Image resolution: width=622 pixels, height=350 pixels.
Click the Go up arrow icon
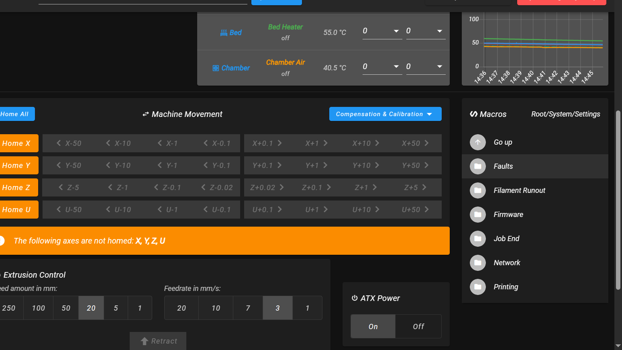tap(478, 142)
